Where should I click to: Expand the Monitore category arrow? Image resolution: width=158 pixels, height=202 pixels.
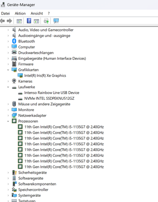8,110
